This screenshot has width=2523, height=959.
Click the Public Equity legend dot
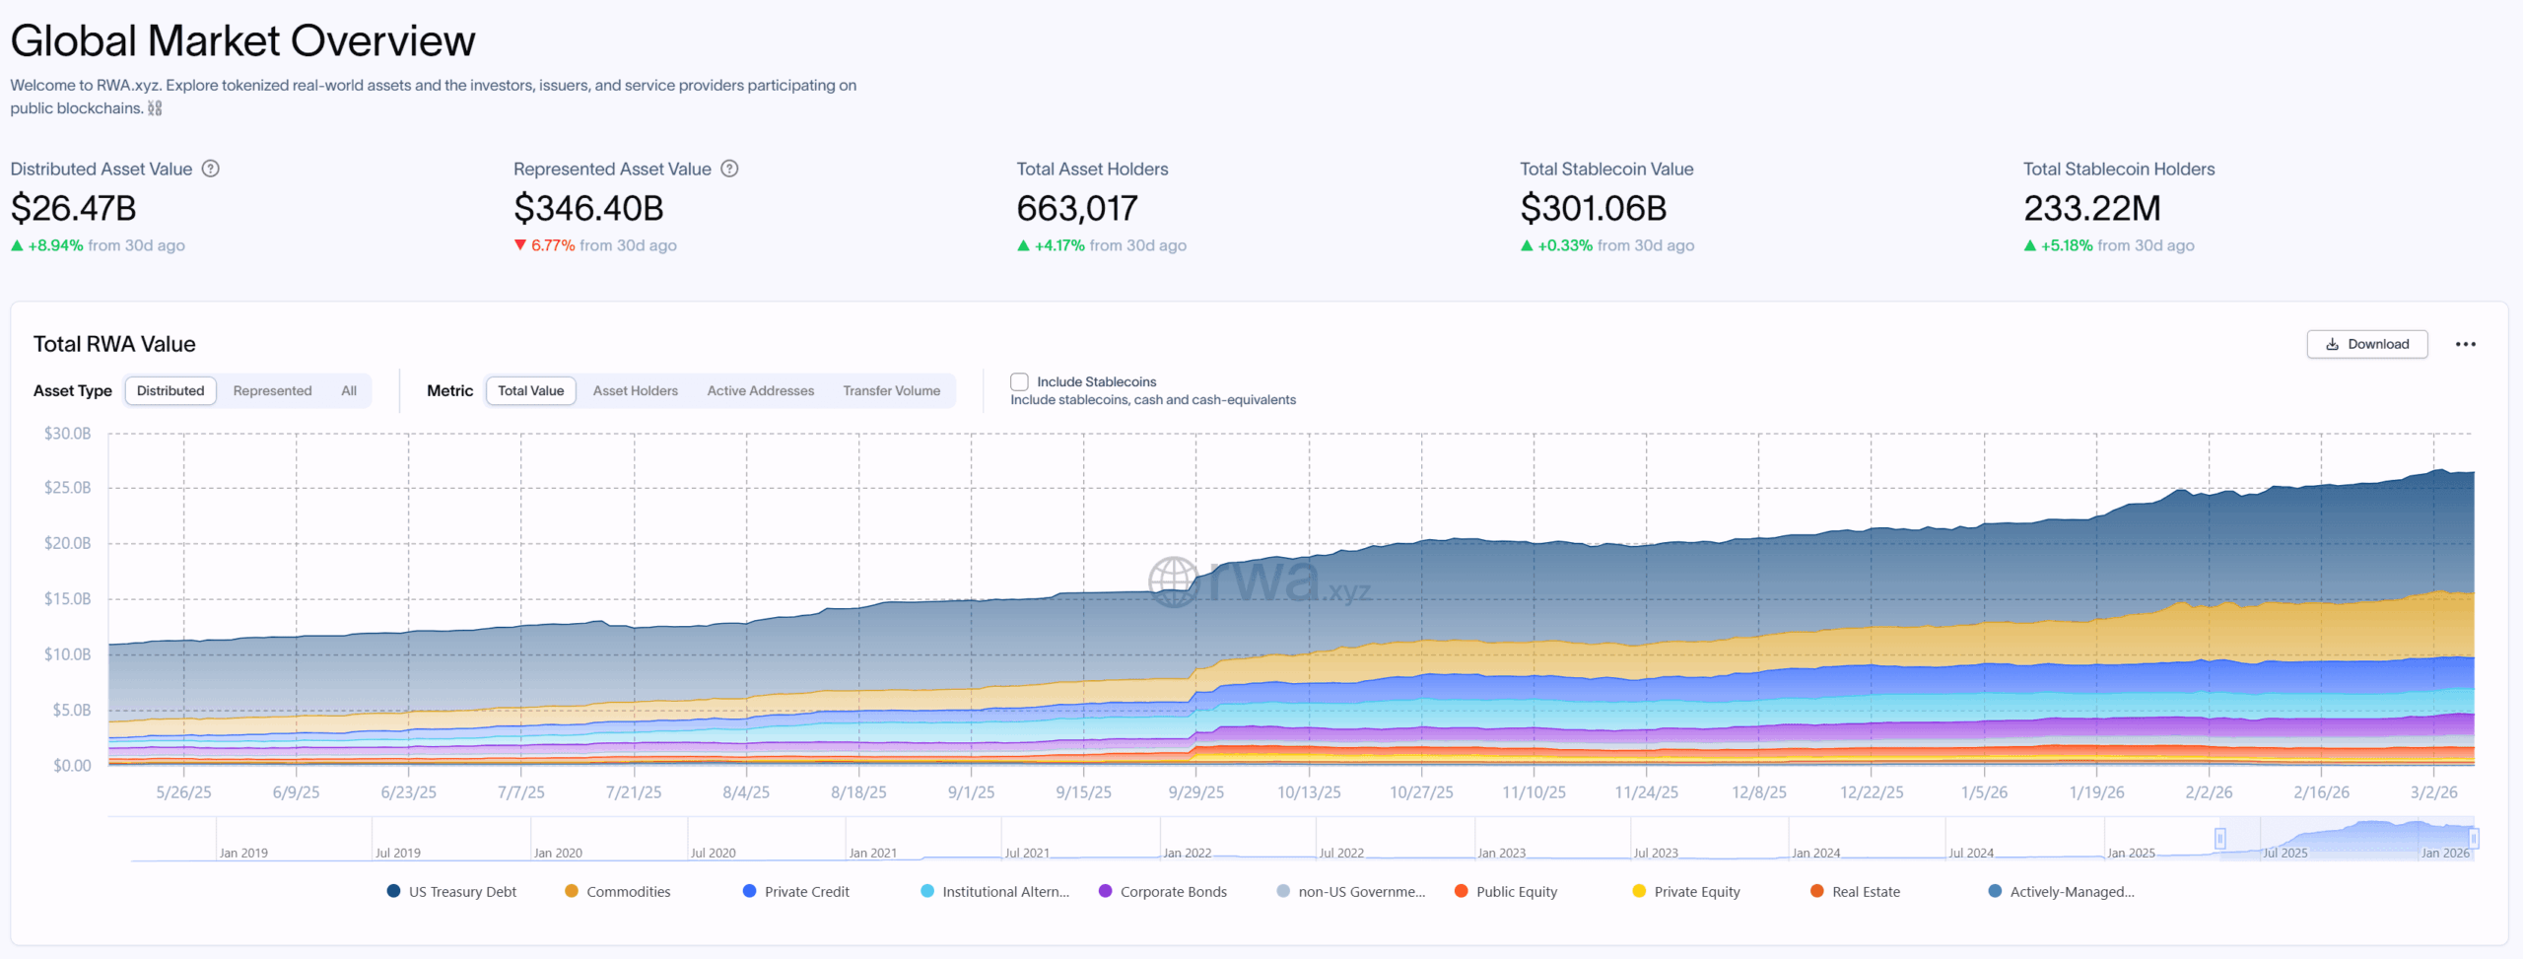(1462, 891)
